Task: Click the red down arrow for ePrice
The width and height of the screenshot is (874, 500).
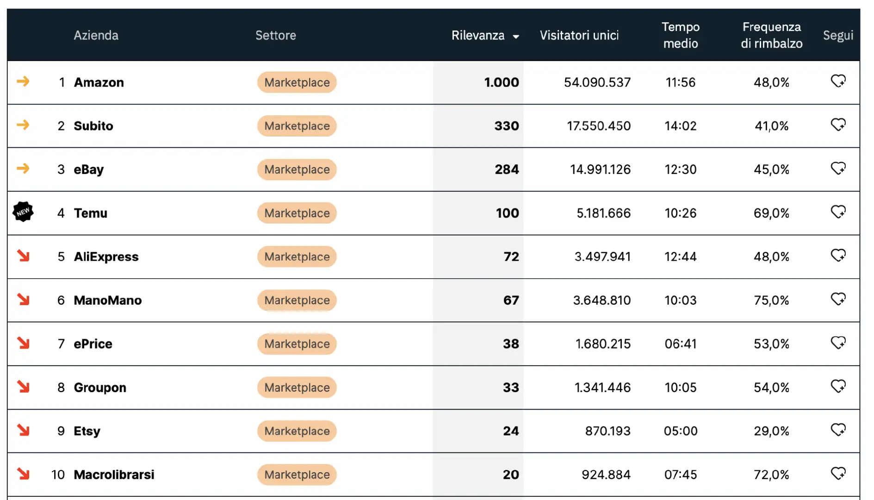Action: click(x=23, y=343)
